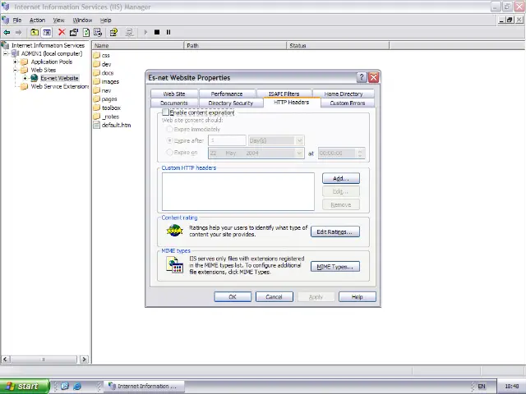Click the greyed-out computer connect icon
526x394 pixels.
tap(129, 32)
